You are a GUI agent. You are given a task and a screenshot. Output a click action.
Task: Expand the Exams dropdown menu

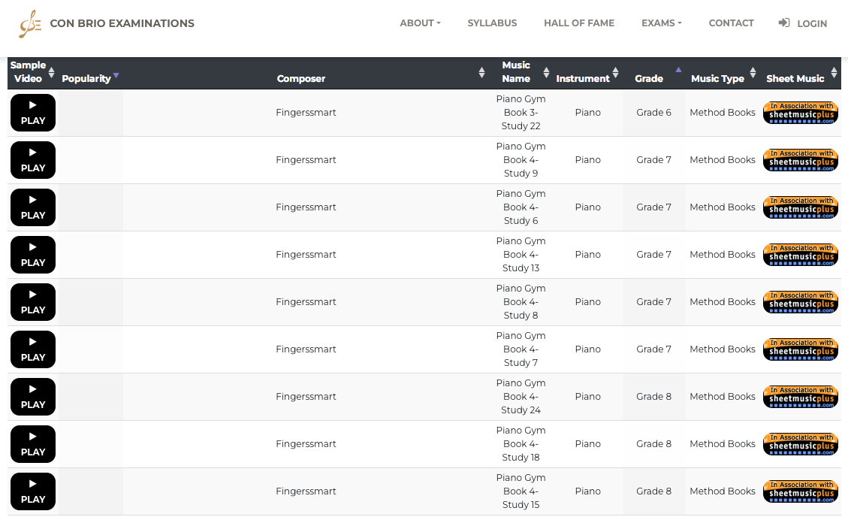pyautogui.click(x=661, y=23)
